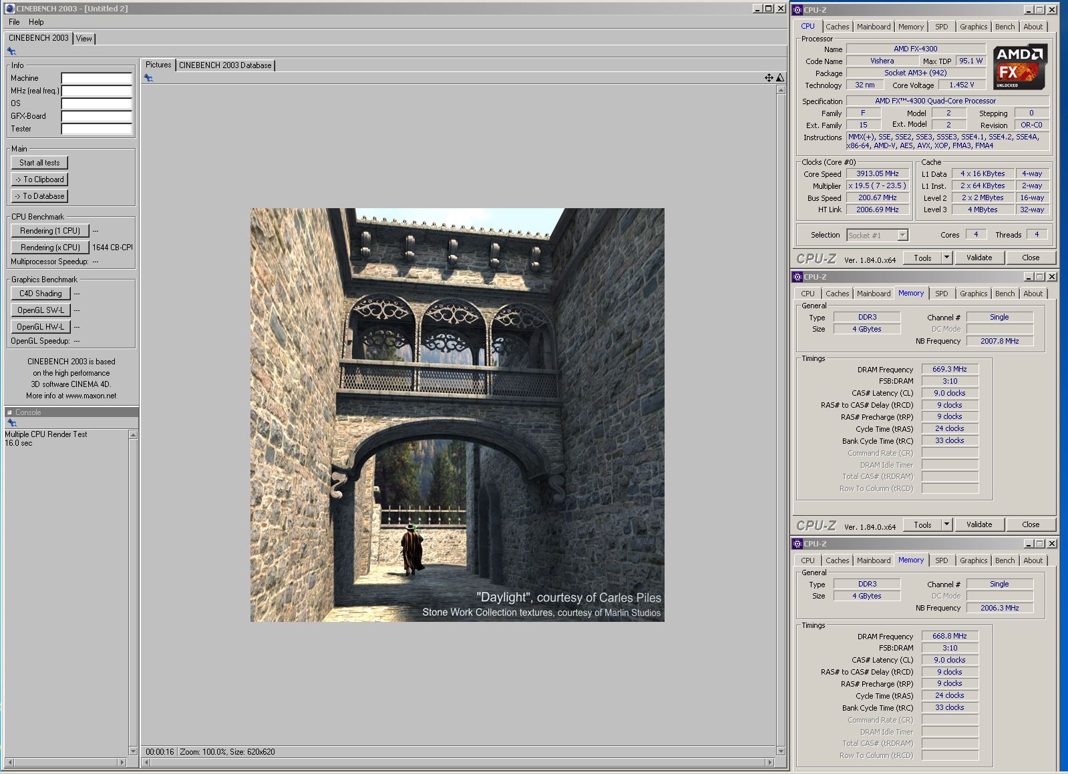Click the 1644 CB-CPU score text
This screenshot has width=1068, height=774.
click(x=112, y=248)
